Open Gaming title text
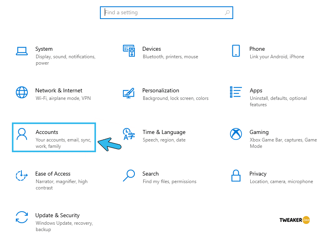This screenshot has height=237, width=326. (x=259, y=132)
